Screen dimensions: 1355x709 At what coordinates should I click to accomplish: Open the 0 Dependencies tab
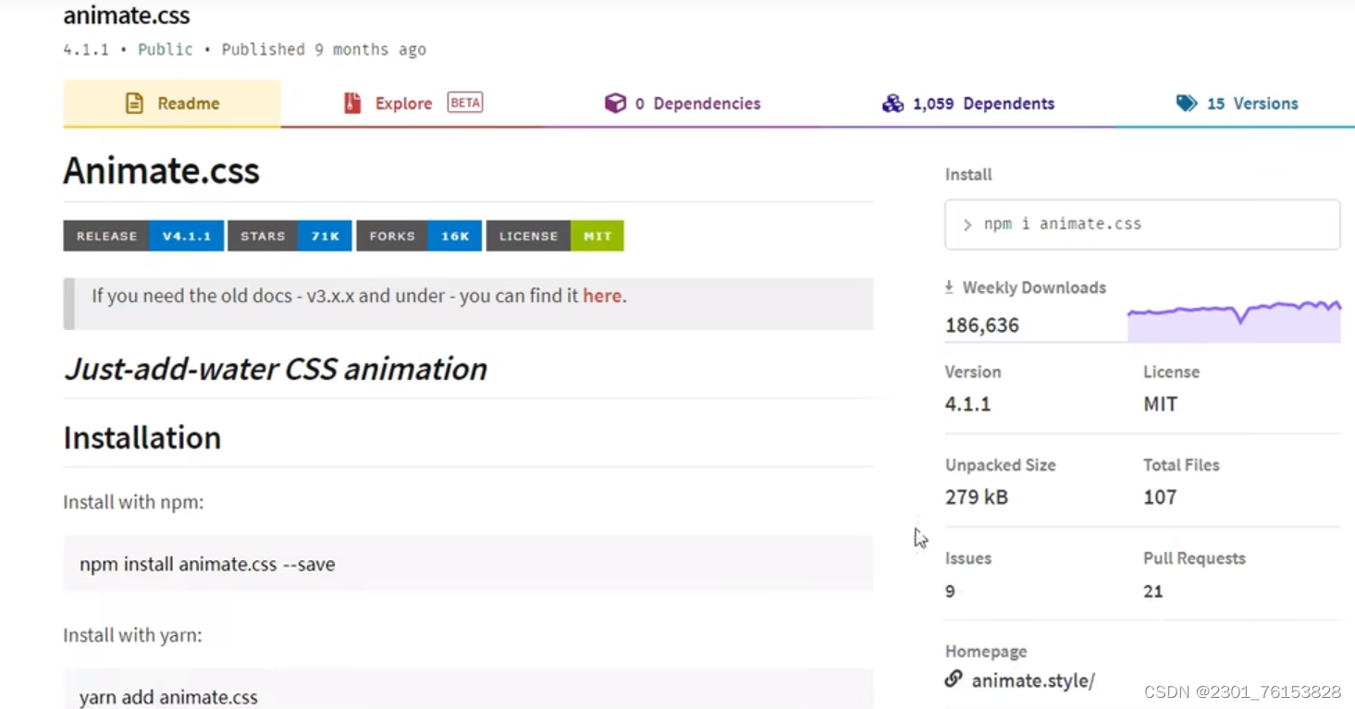point(683,104)
